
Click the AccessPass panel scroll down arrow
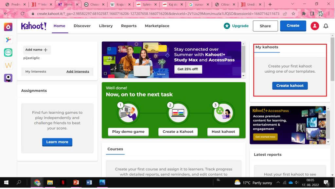click(x=328, y=142)
